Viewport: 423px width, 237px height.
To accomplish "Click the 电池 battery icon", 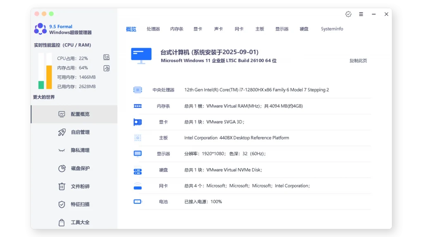I will point(138,202).
